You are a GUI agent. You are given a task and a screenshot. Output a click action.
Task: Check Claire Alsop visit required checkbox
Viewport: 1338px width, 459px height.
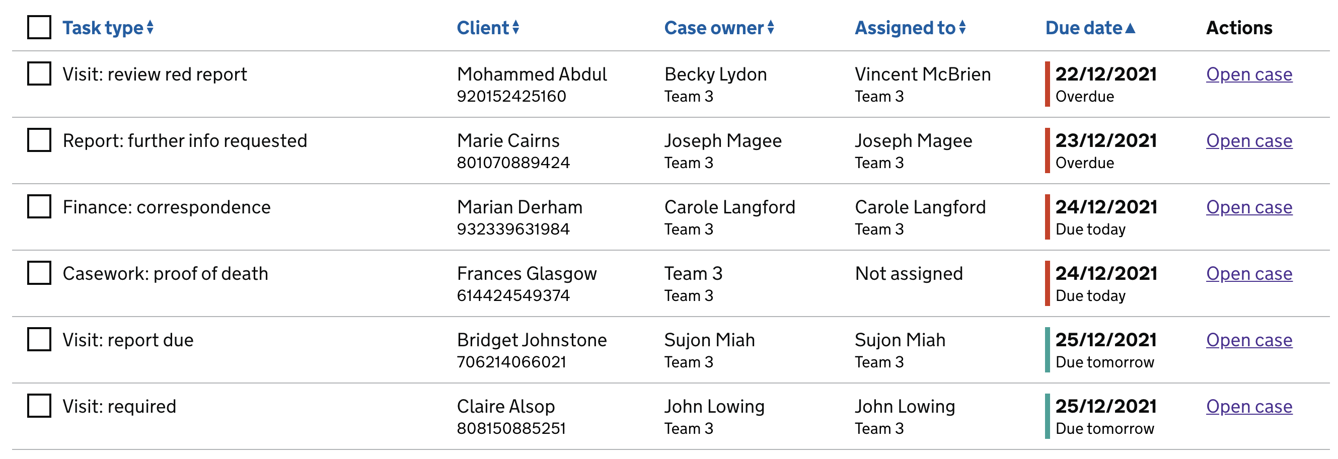coord(38,406)
